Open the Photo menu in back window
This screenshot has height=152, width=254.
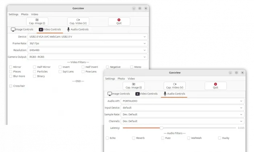pos(24,14)
